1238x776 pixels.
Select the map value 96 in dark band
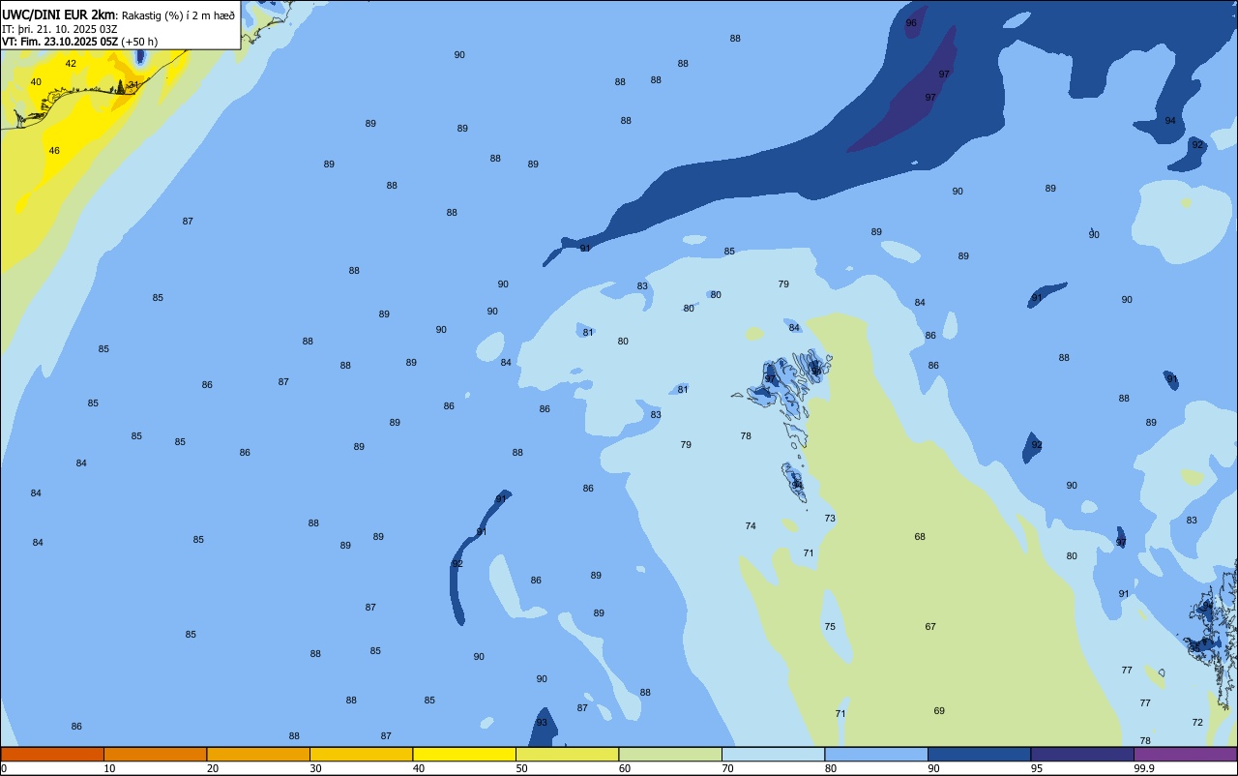[x=911, y=23]
